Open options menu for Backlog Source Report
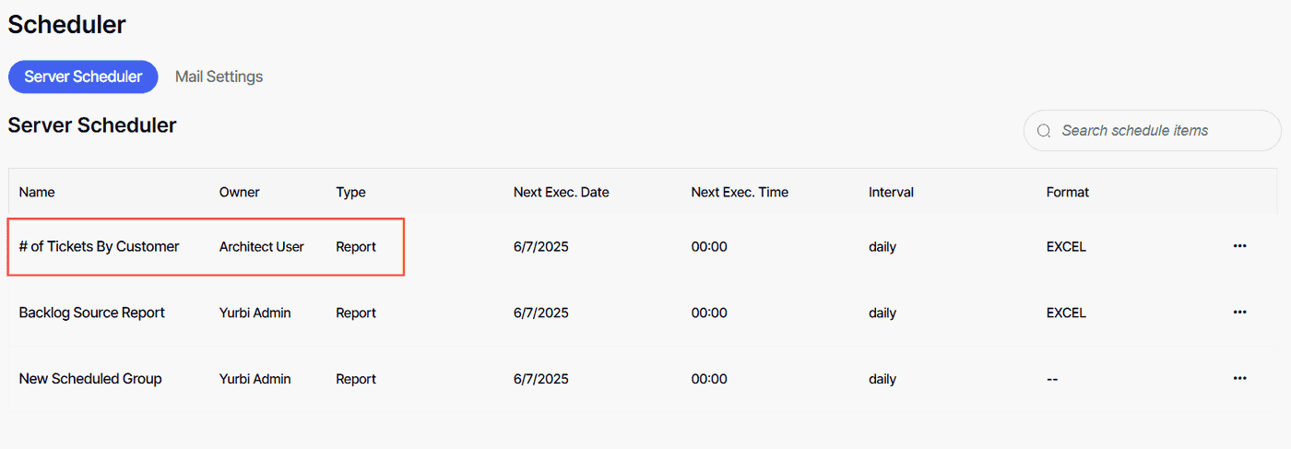The image size is (1291, 449). pyautogui.click(x=1239, y=313)
